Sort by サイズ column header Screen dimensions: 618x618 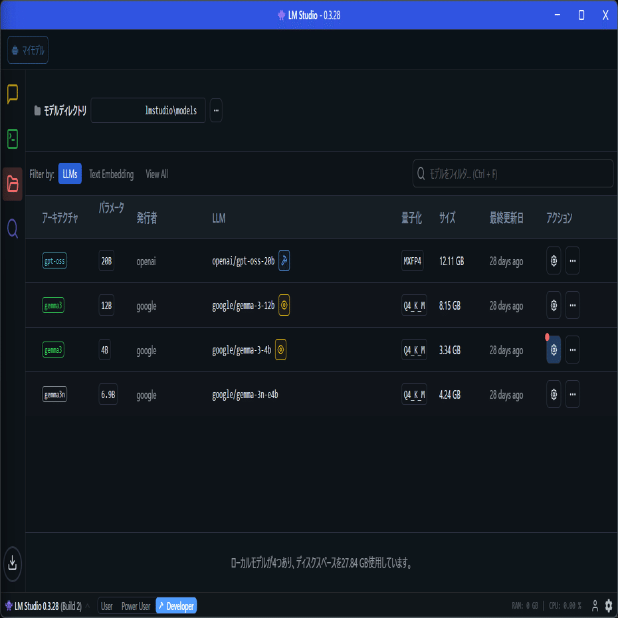coord(447,217)
